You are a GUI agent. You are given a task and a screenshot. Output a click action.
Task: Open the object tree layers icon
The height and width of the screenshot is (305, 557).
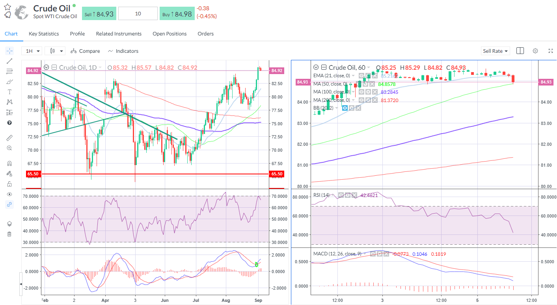[9, 223]
